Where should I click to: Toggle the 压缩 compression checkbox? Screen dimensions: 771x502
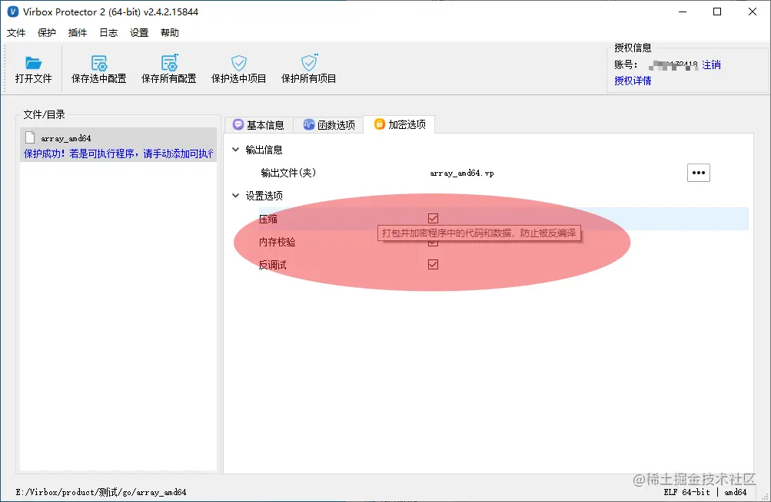coord(433,218)
